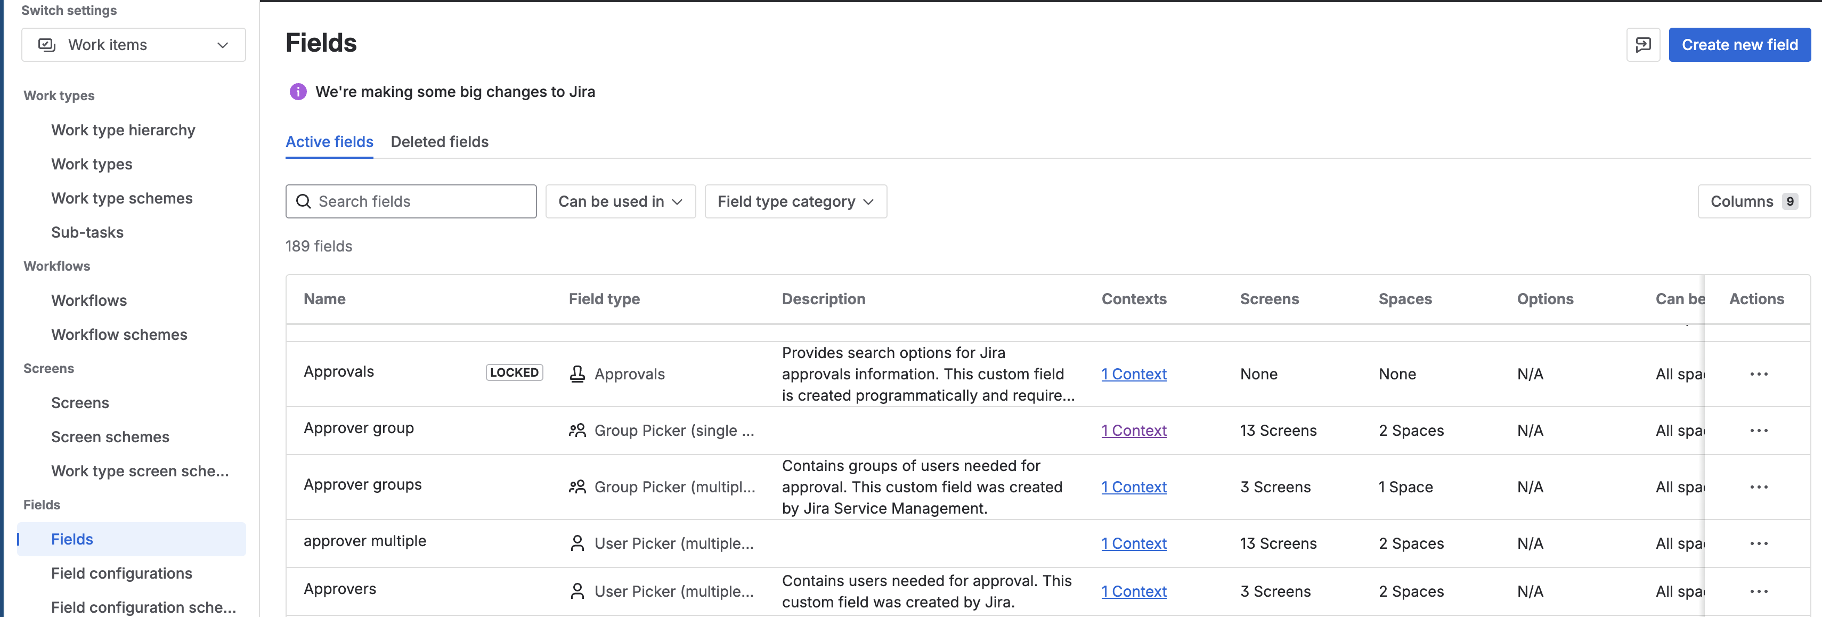Click the Work items screen icon in switcher

tap(47, 45)
